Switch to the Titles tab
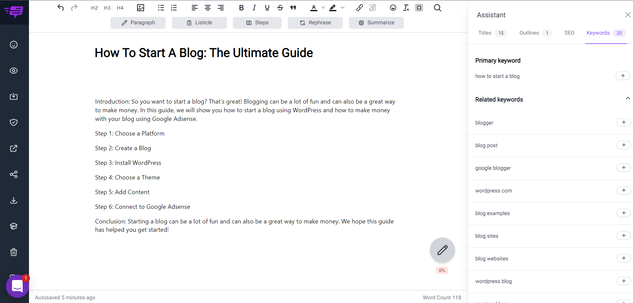Image resolution: width=633 pixels, height=303 pixels. (x=485, y=33)
